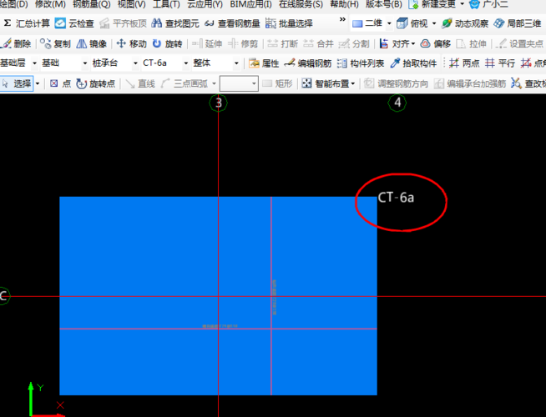The height and width of the screenshot is (417, 546).
Task: Click the 打断 break tool
Action: [x=282, y=44]
